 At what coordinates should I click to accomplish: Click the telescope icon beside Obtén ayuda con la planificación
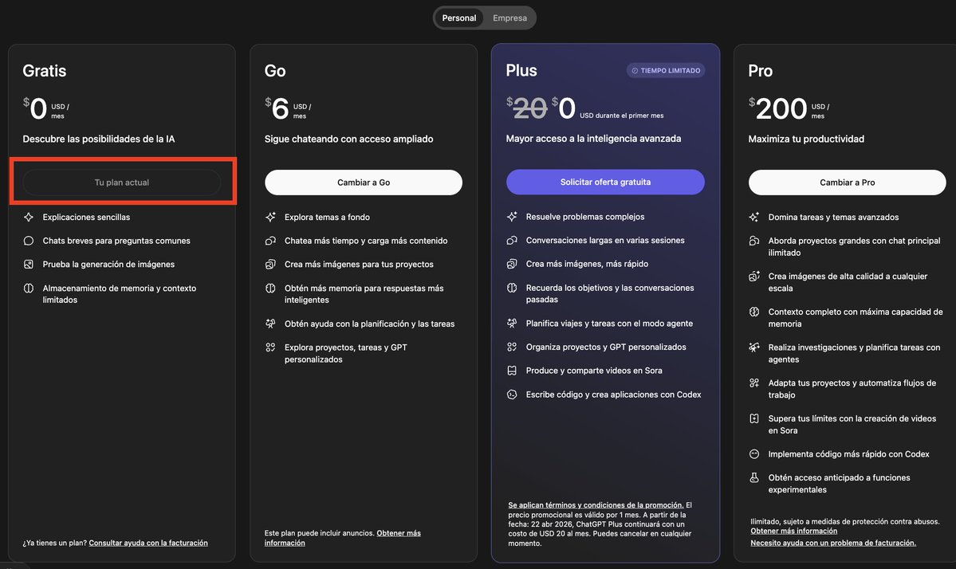(270, 324)
